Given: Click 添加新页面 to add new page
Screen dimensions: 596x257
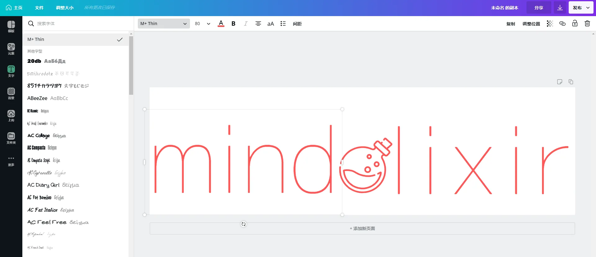Looking at the screenshot, I should coord(362,229).
